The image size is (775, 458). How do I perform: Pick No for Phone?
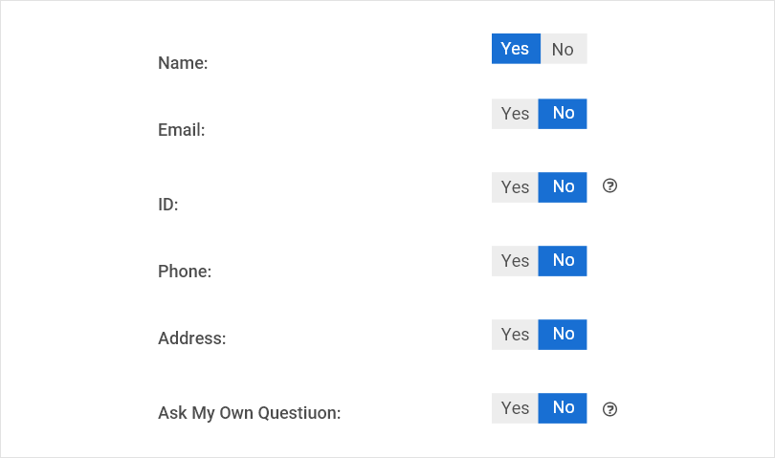(x=564, y=261)
